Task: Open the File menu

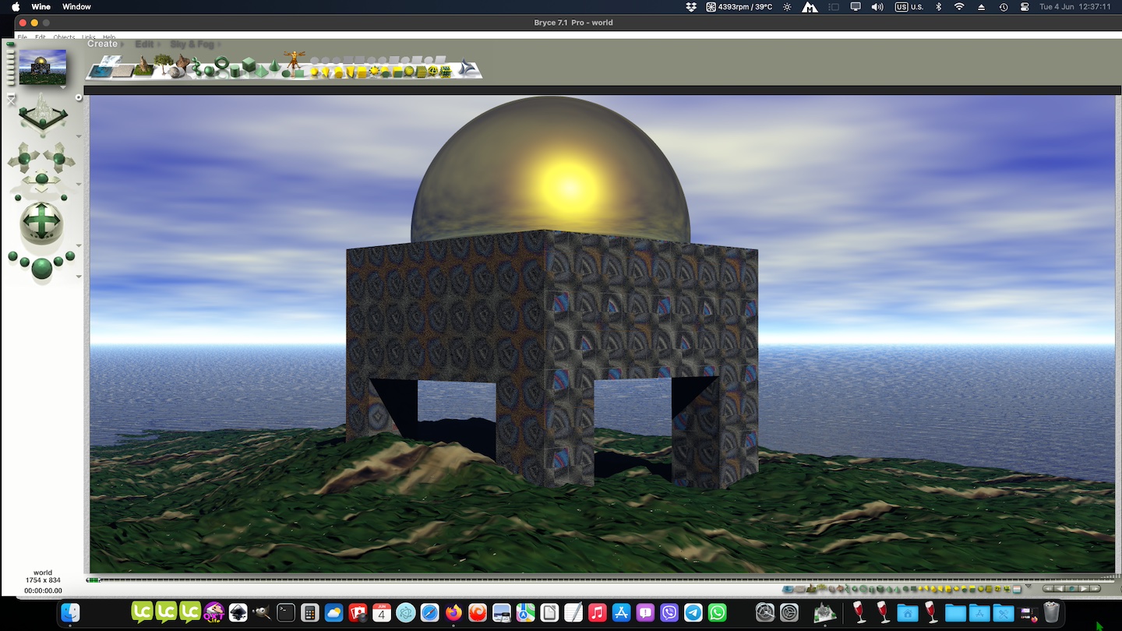Action: tap(23, 37)
